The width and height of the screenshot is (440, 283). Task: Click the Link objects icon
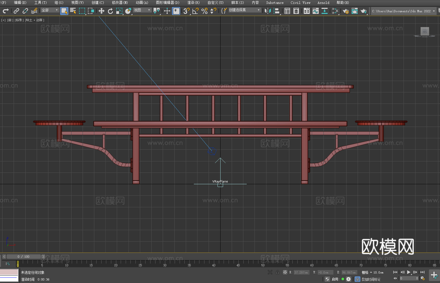coord(16,11)
